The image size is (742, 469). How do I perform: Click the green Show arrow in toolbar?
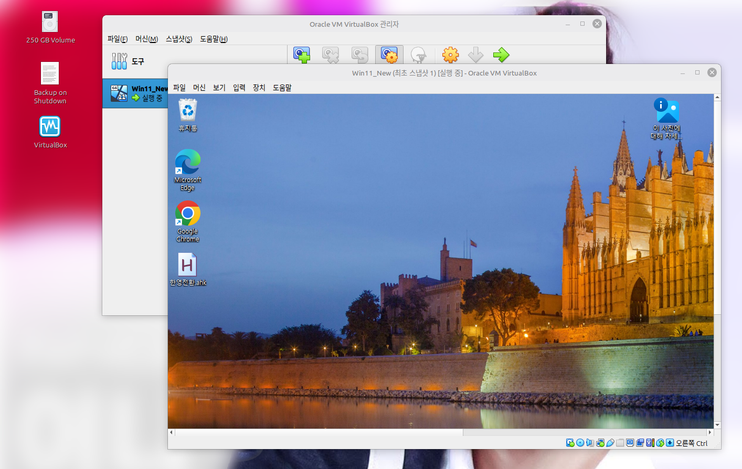tap(501, 55)
